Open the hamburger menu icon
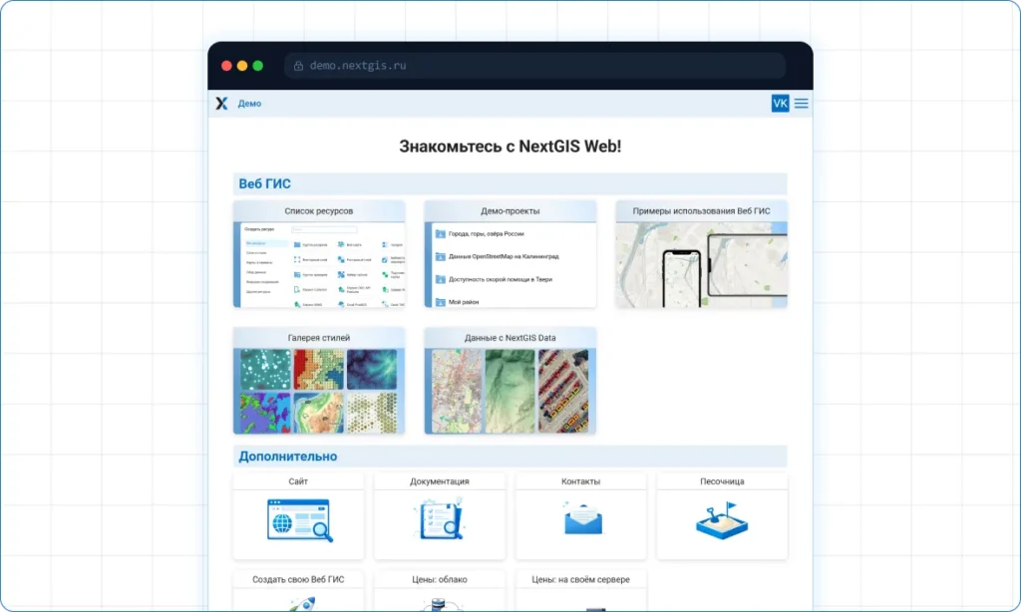Viewport: 1021px width, 612px height. coord(801,104)
